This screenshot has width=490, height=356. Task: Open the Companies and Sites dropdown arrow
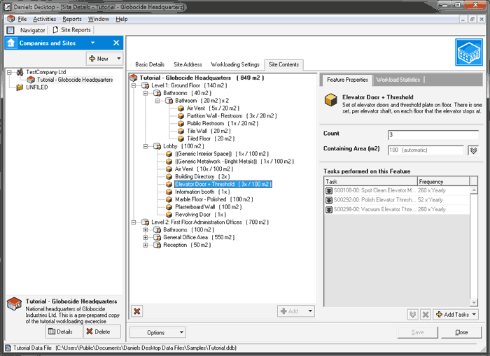(x=93, y=43)
